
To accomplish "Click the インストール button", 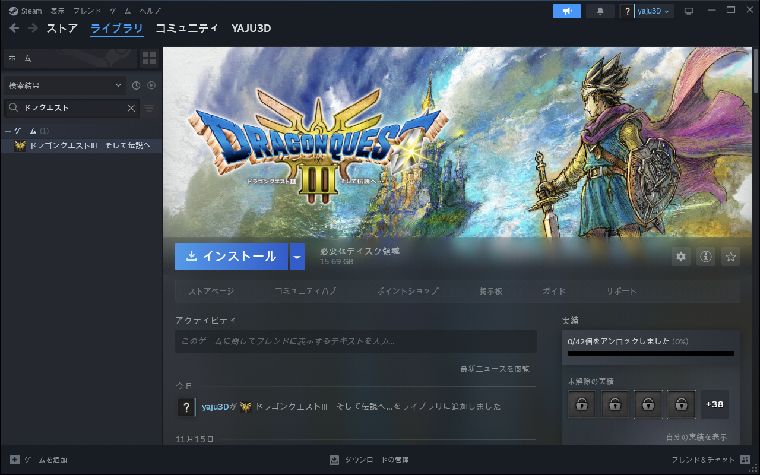I will [x=231, y=257].
